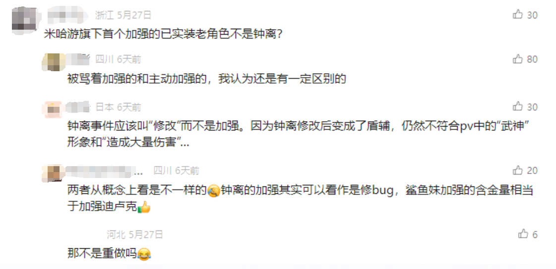
Task: Open avatar of the first Sichuan replier
Action: [53, 62]
